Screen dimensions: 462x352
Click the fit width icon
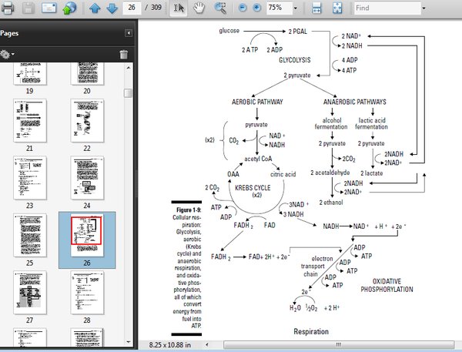tap(316, 8)
